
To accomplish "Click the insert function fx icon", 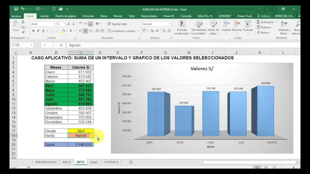I will [61, 45].
